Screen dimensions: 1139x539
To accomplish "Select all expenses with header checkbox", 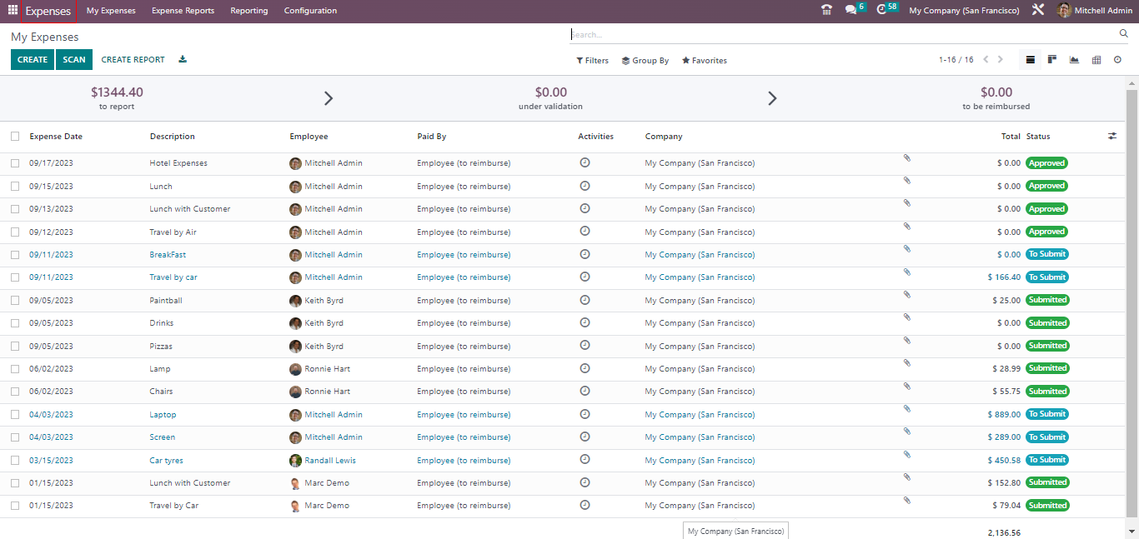I will pyautogui.click(x=15, y=137).
